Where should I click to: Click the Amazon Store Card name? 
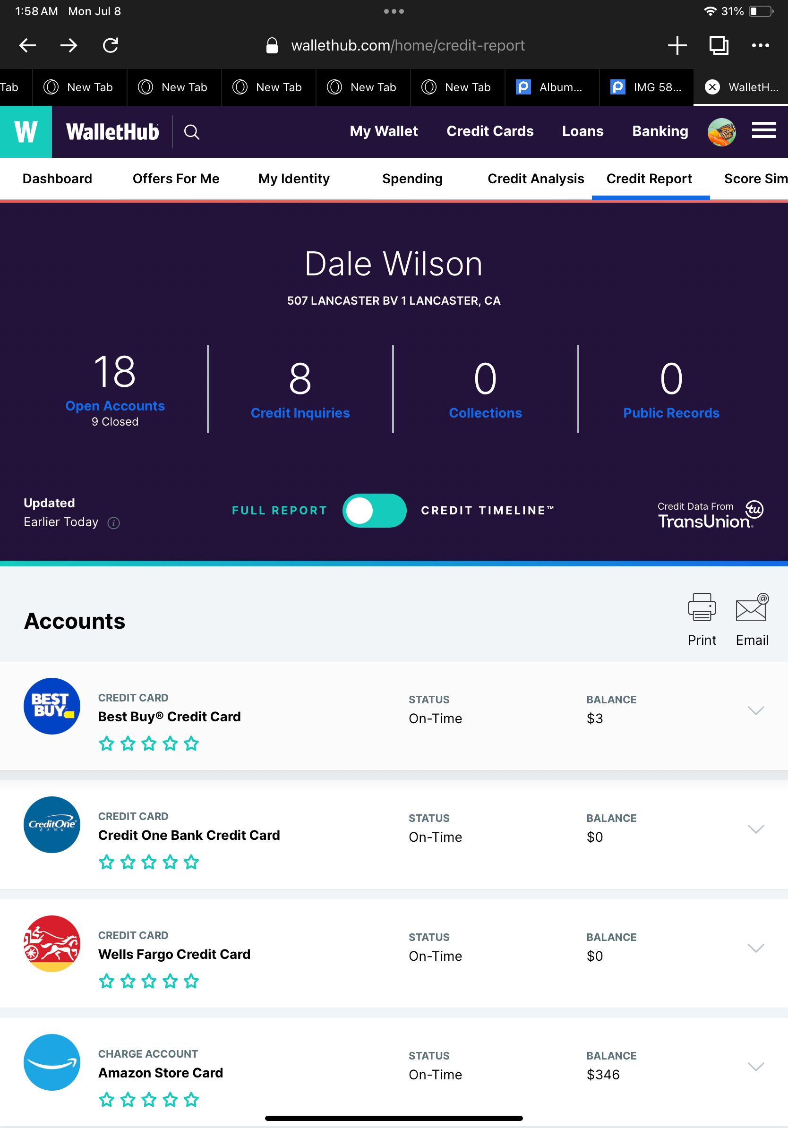161,1072
